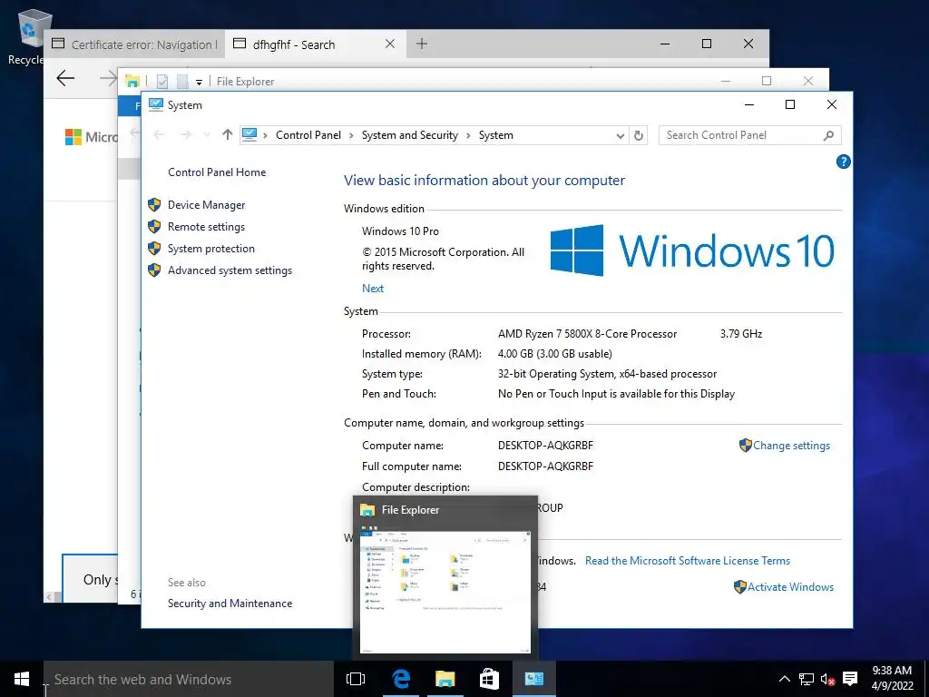Select the AMD Ryzen 7 5800X processor text
This screenshot has height=697, width=929.
point(587,334)
